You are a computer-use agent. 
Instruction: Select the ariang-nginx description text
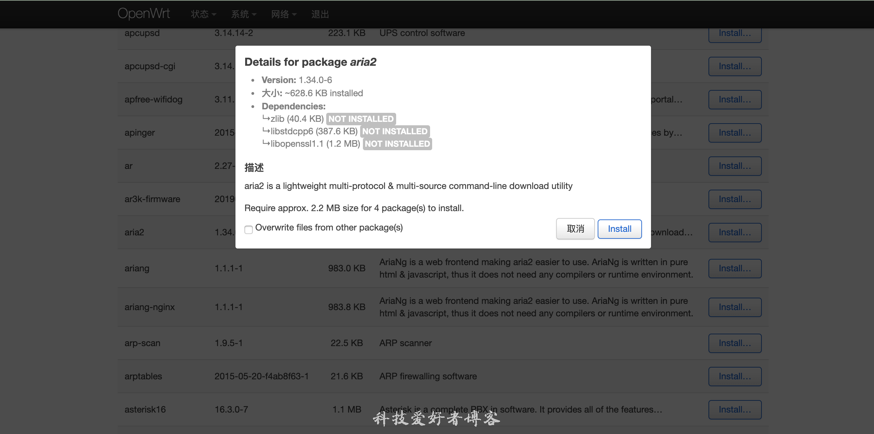(x=536, y=307)
